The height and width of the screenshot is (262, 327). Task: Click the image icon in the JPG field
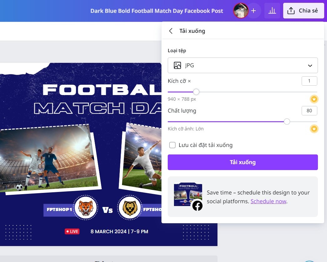[177, 65]
